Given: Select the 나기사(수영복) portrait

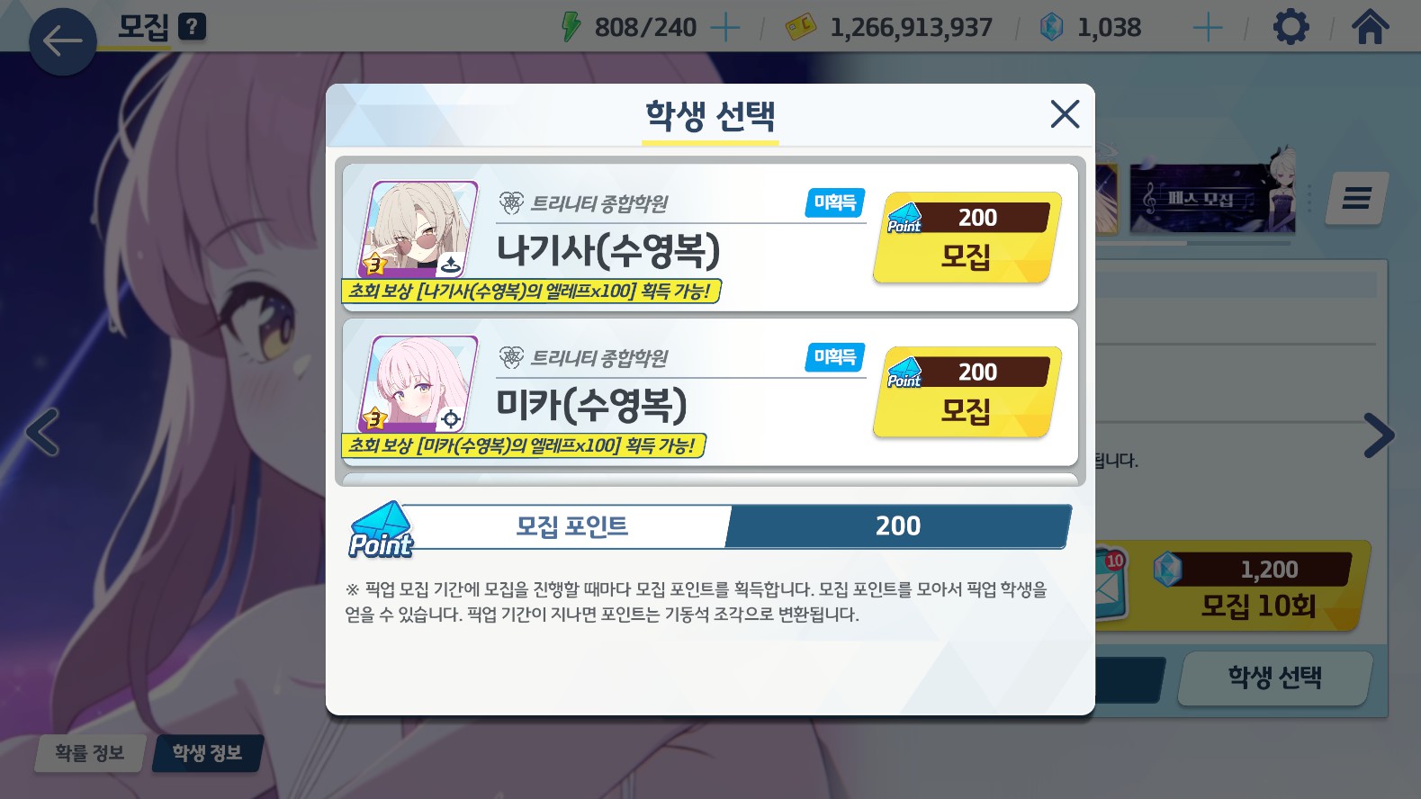Looking at the screenshot, I should click(418, 229).
